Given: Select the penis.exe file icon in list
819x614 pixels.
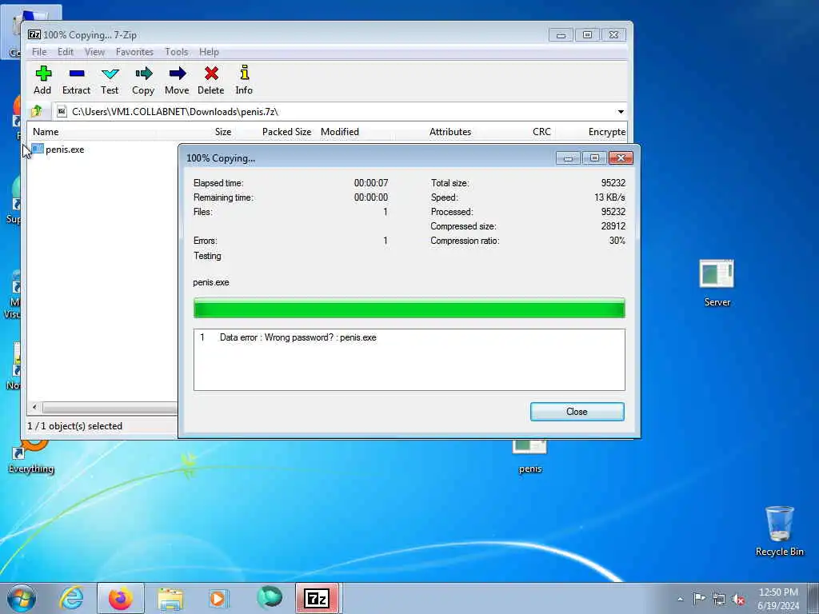Looking at the screenshot, I should pos(38,150).
